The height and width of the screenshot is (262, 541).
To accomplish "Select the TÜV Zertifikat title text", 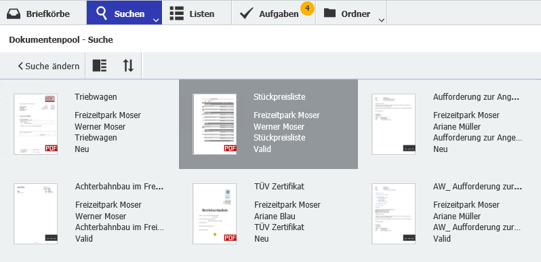I will 279,187.
